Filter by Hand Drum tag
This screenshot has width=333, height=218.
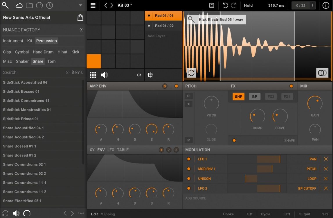43,52
